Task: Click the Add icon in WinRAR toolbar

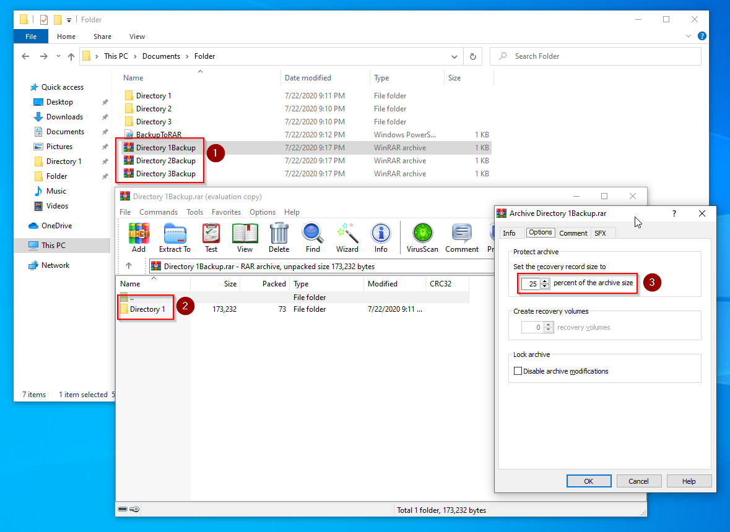Action: pyautogui.click(x=139, y=238)
